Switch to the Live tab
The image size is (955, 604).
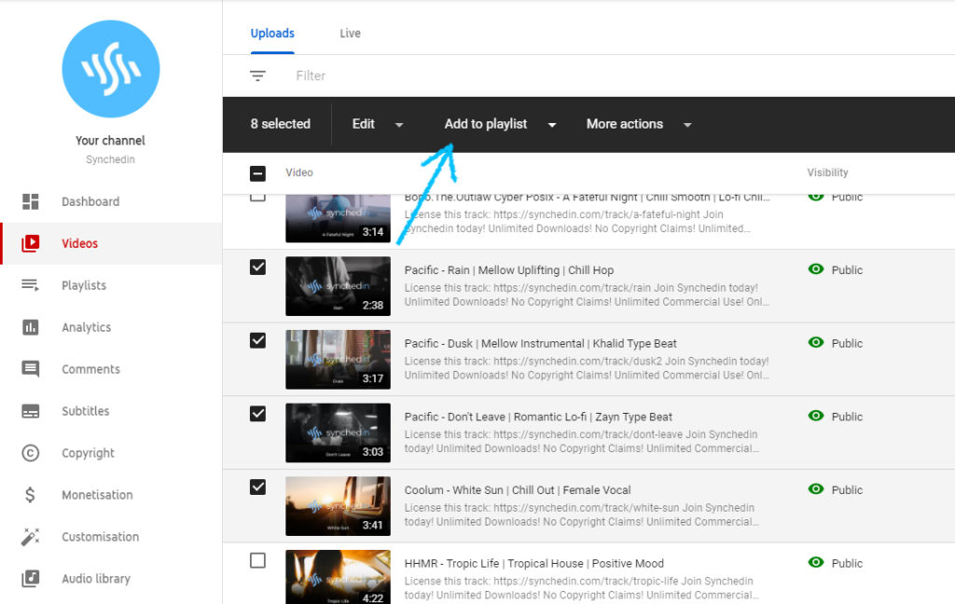351,34
